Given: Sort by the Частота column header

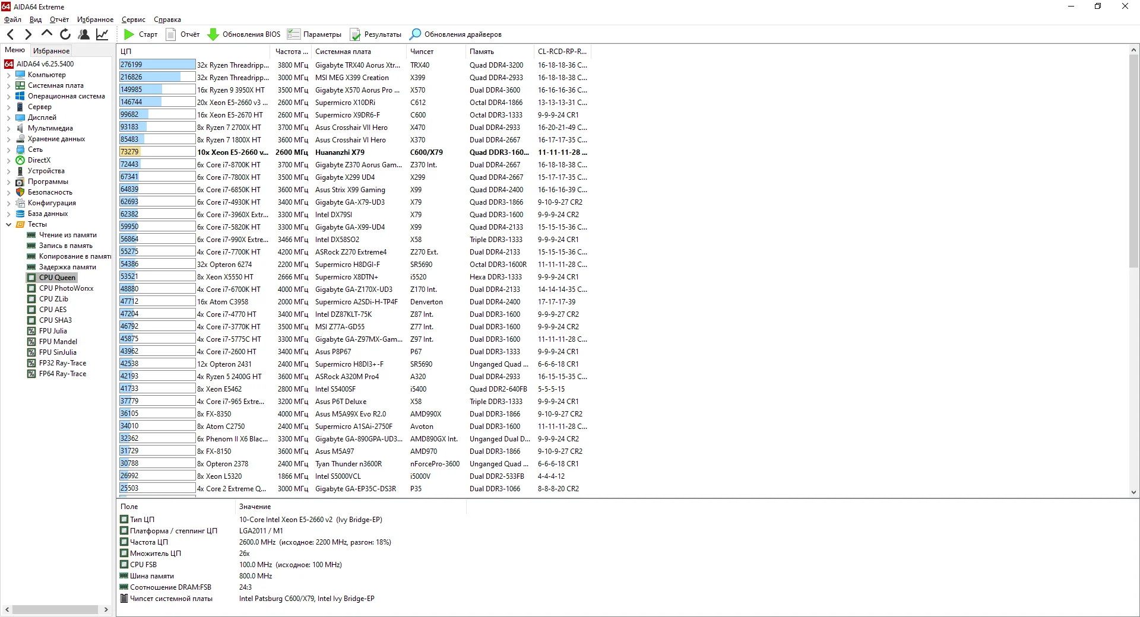Looking at the screenshot, I should click(291, 52).
